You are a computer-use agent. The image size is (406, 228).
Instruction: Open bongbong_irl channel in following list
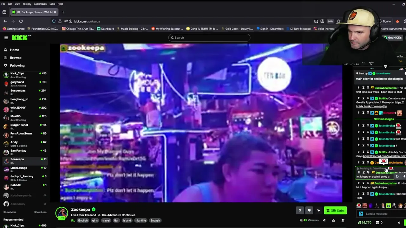click(x=25, y=101)
